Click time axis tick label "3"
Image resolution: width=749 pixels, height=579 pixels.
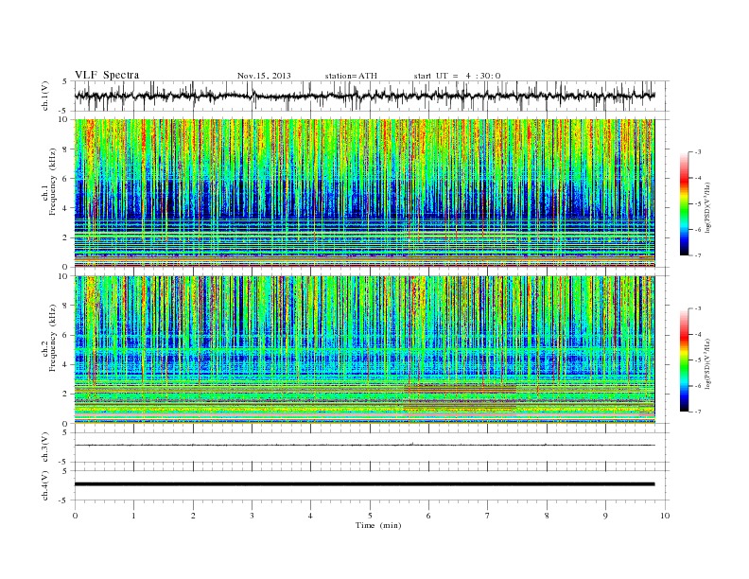(x=252, y=516)
